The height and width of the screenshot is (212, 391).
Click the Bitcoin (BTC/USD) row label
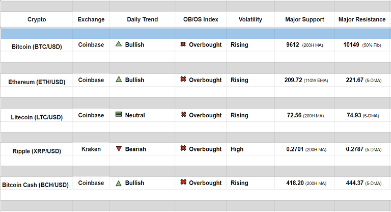[x=37, y=46]
